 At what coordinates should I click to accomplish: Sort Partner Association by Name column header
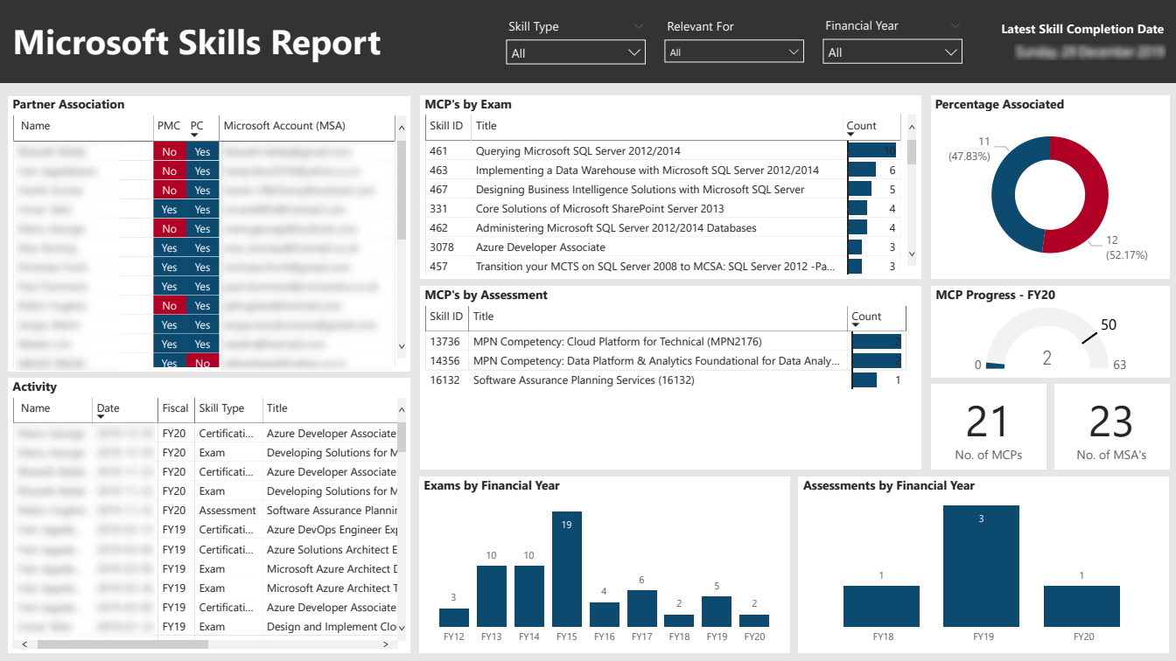(x=36, y=126)
